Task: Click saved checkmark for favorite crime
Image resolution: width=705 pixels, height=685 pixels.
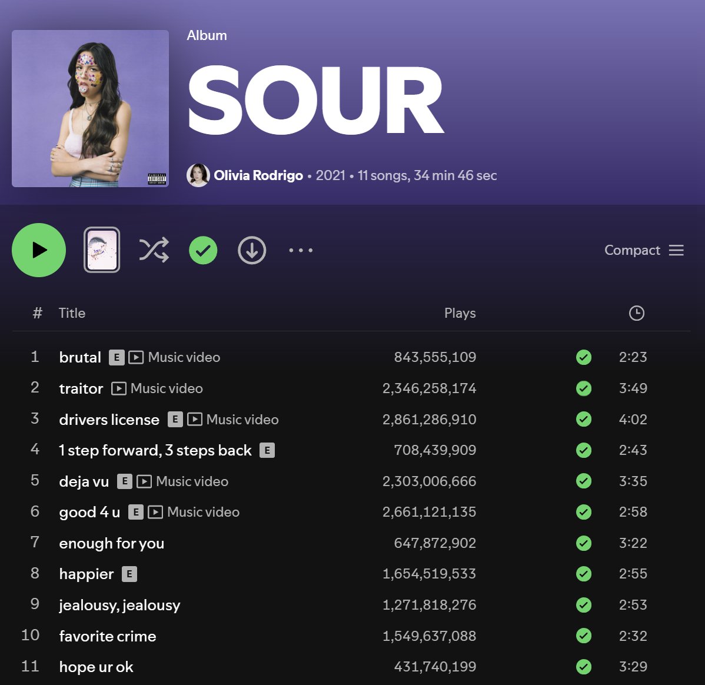Action: pos(584,636)
